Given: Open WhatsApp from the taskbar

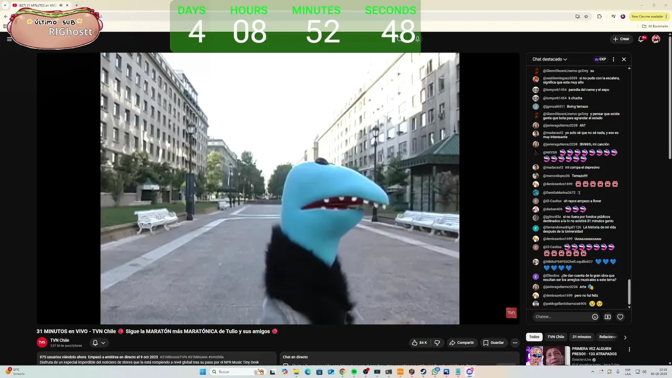Looking at the screenshot, I should [x=435, y=372].
